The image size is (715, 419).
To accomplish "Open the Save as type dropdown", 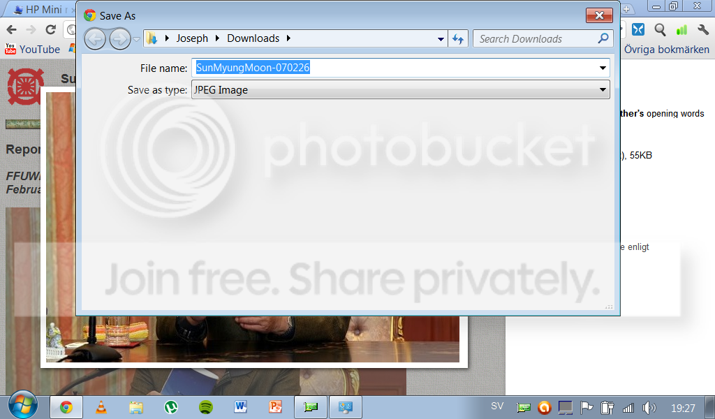I will (401, 90).
